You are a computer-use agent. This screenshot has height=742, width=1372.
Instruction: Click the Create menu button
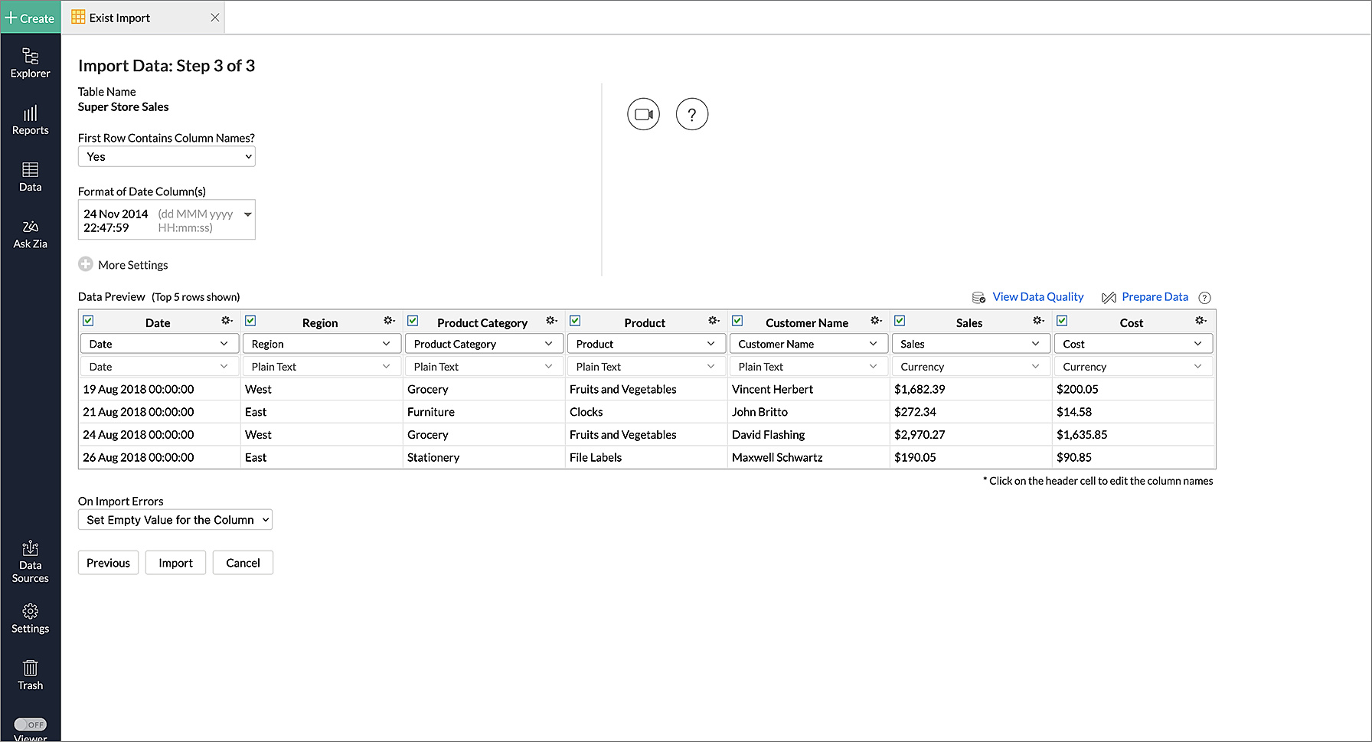(31, 18)
